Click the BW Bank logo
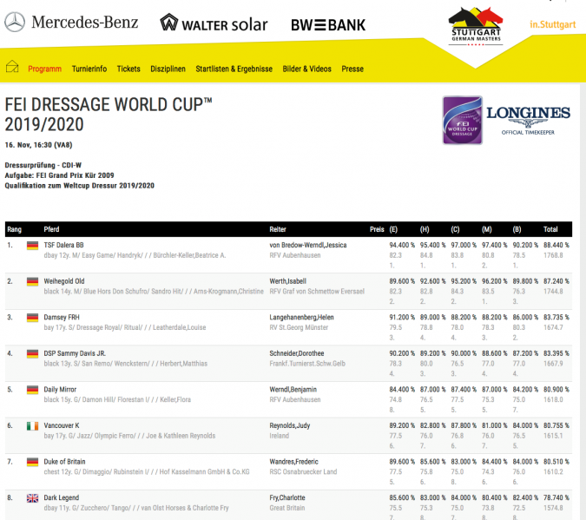586x520 pixels. (x=326, y=24)
